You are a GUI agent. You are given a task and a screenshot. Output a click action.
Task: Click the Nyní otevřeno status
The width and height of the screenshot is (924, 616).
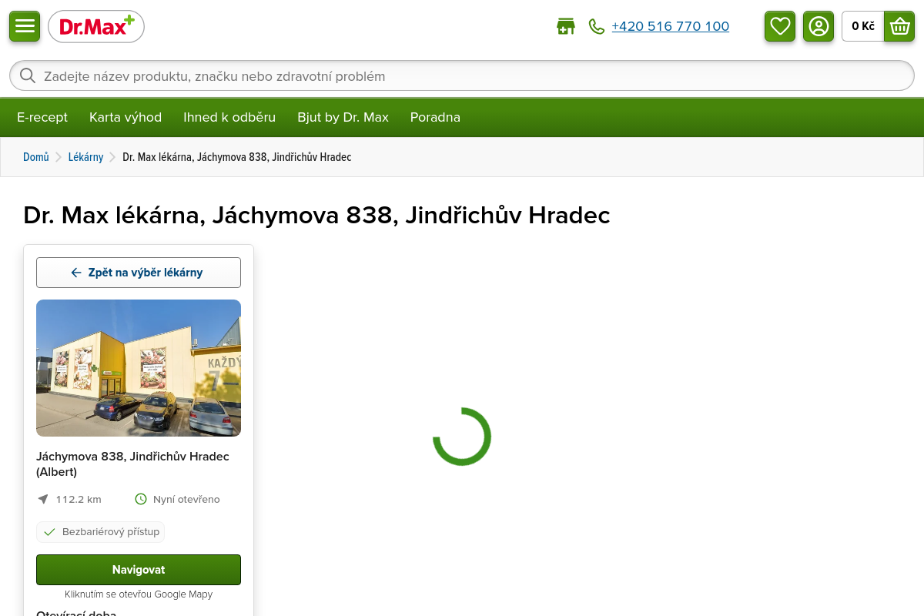(186, 499)
